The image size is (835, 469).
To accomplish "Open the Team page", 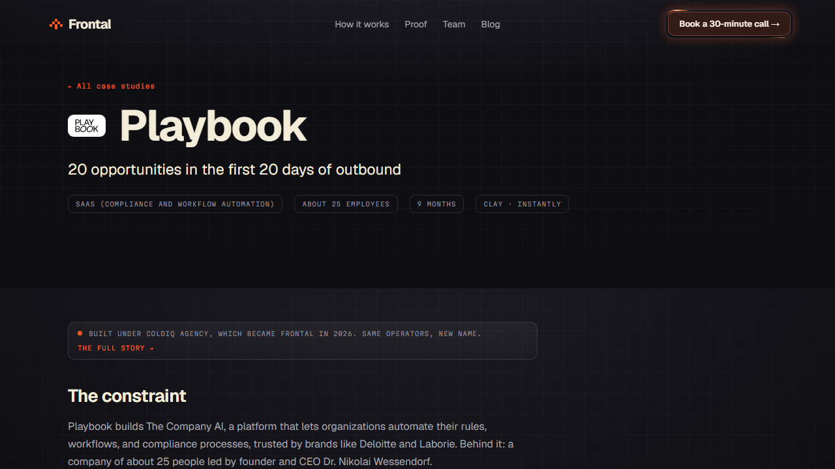I will [x=454, y=24].
